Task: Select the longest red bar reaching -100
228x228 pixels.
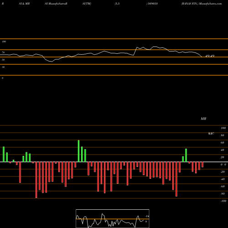Action: pos(36,180)
